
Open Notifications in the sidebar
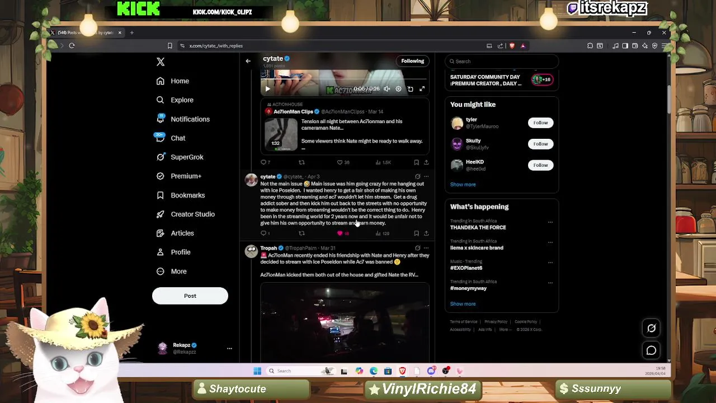coord(183,119)
